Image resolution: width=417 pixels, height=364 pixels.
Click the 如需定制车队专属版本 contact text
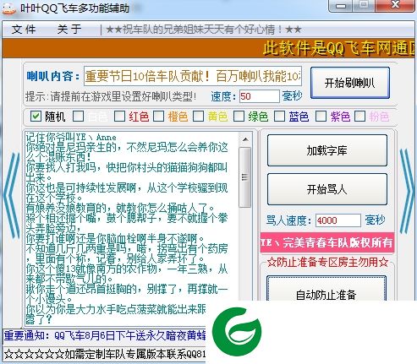[104, 354]
